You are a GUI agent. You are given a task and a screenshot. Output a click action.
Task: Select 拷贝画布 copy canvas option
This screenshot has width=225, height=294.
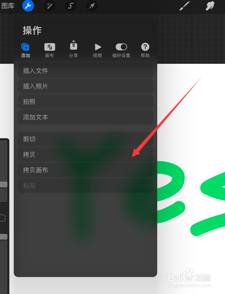pos(85,170)
